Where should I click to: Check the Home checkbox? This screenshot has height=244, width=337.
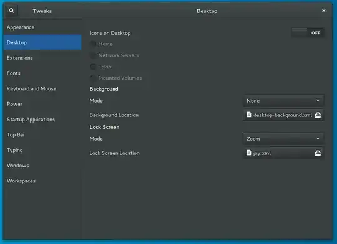pos(93,44)
